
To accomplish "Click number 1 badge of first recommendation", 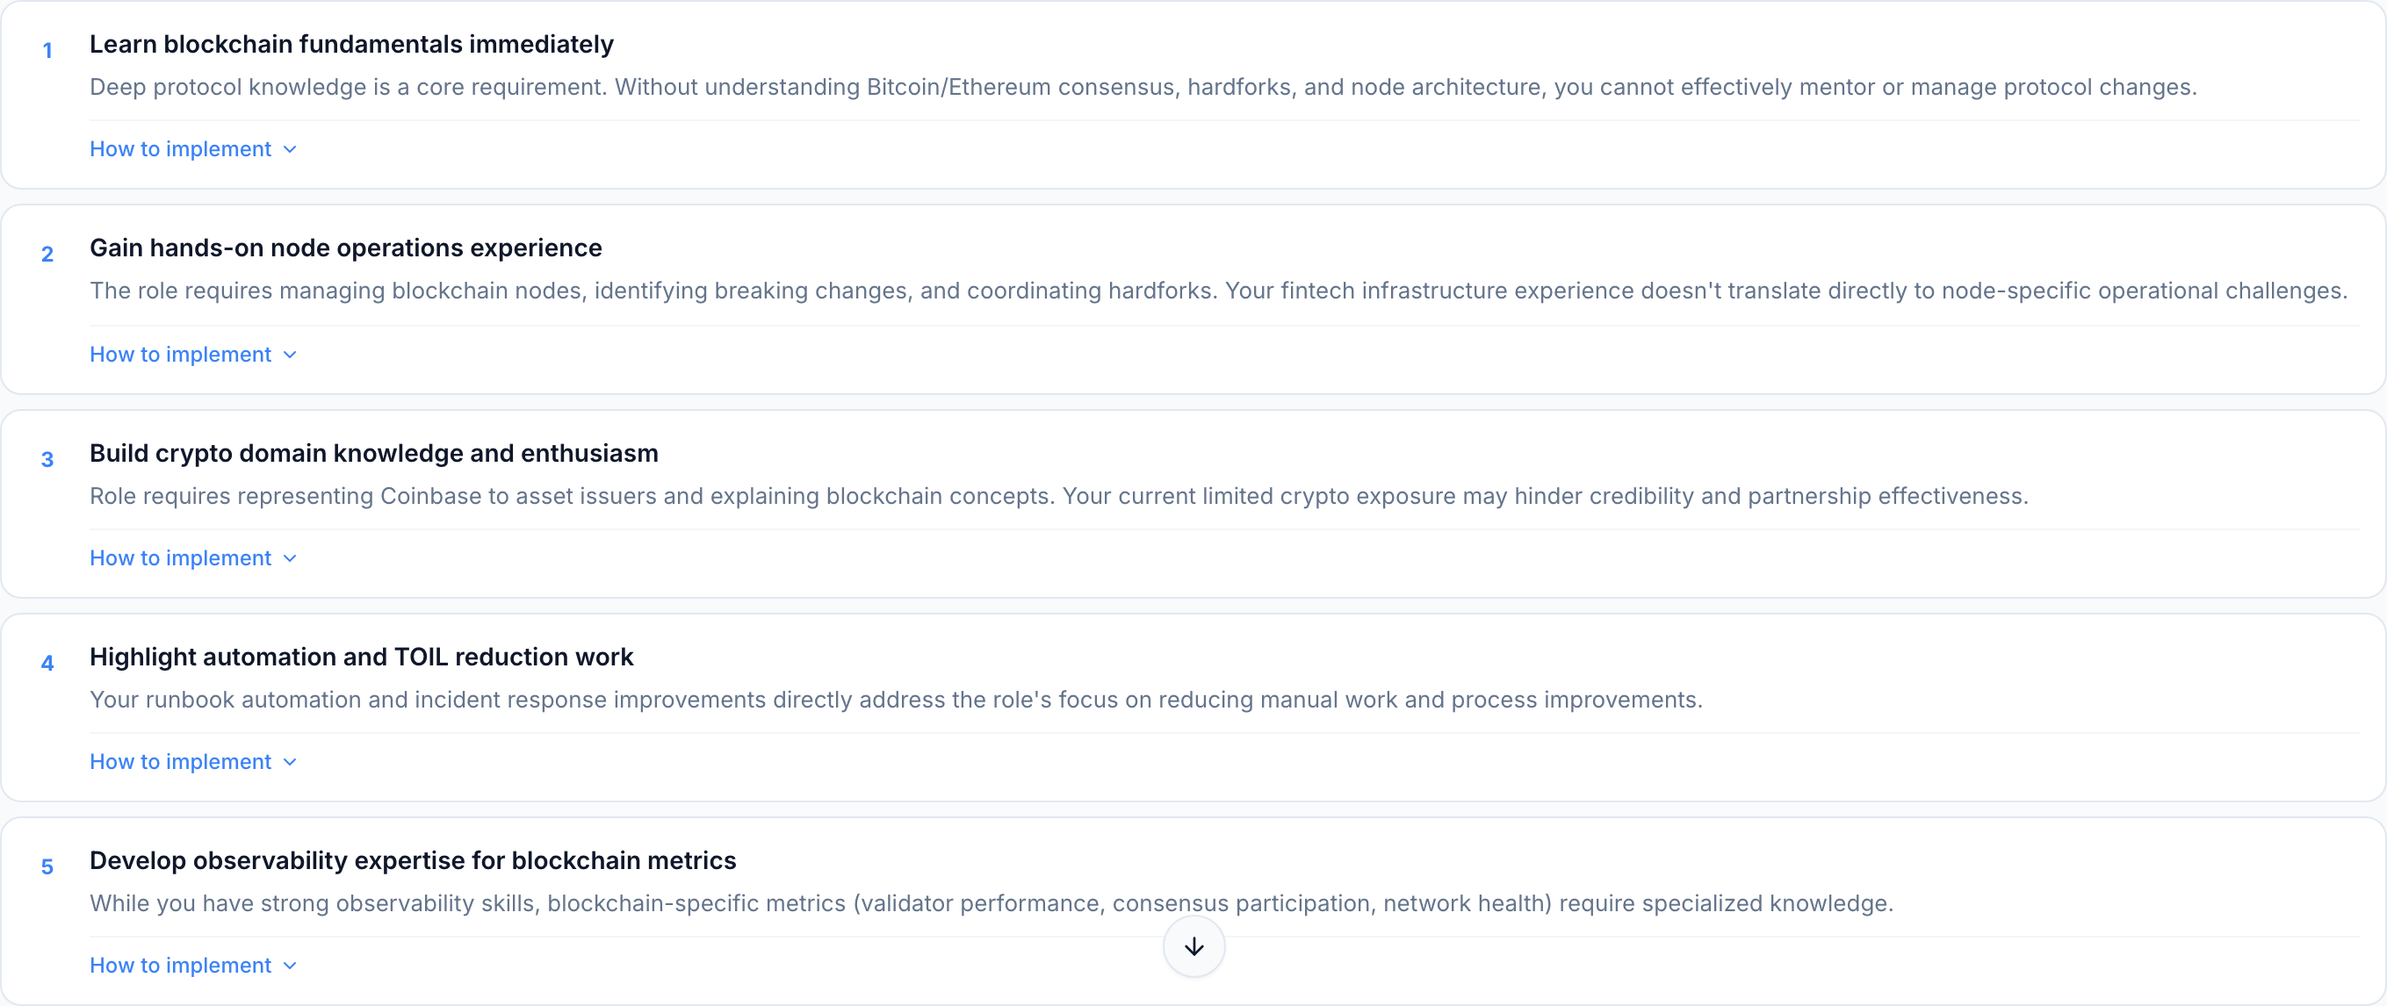I will tap(47, 51).
